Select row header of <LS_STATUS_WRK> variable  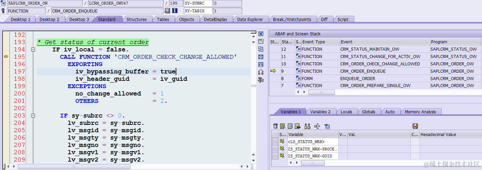click(x=275, y=142)
